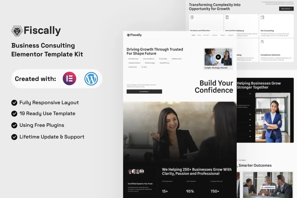The width and height of the screenshot is (297, 198).
Task: Click the More Services button
Action: 286,9
